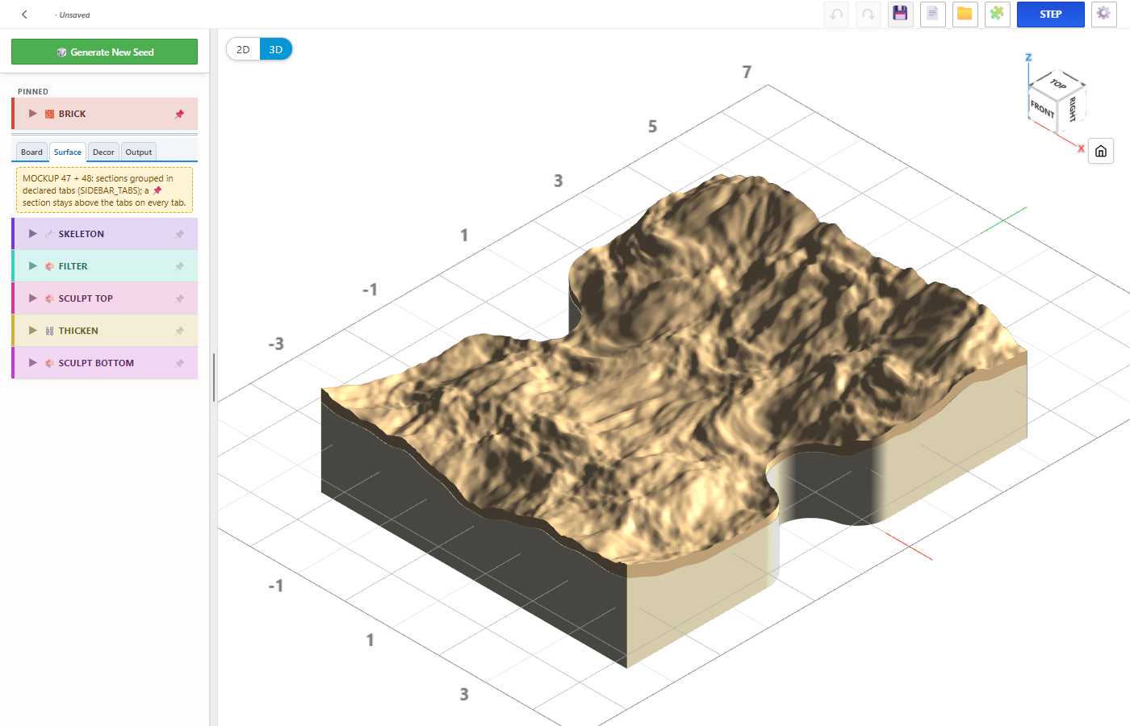Click the home view reset icon
Image resolution: width=1130 pixels, height=726 pixels.
coord(1101,151)
